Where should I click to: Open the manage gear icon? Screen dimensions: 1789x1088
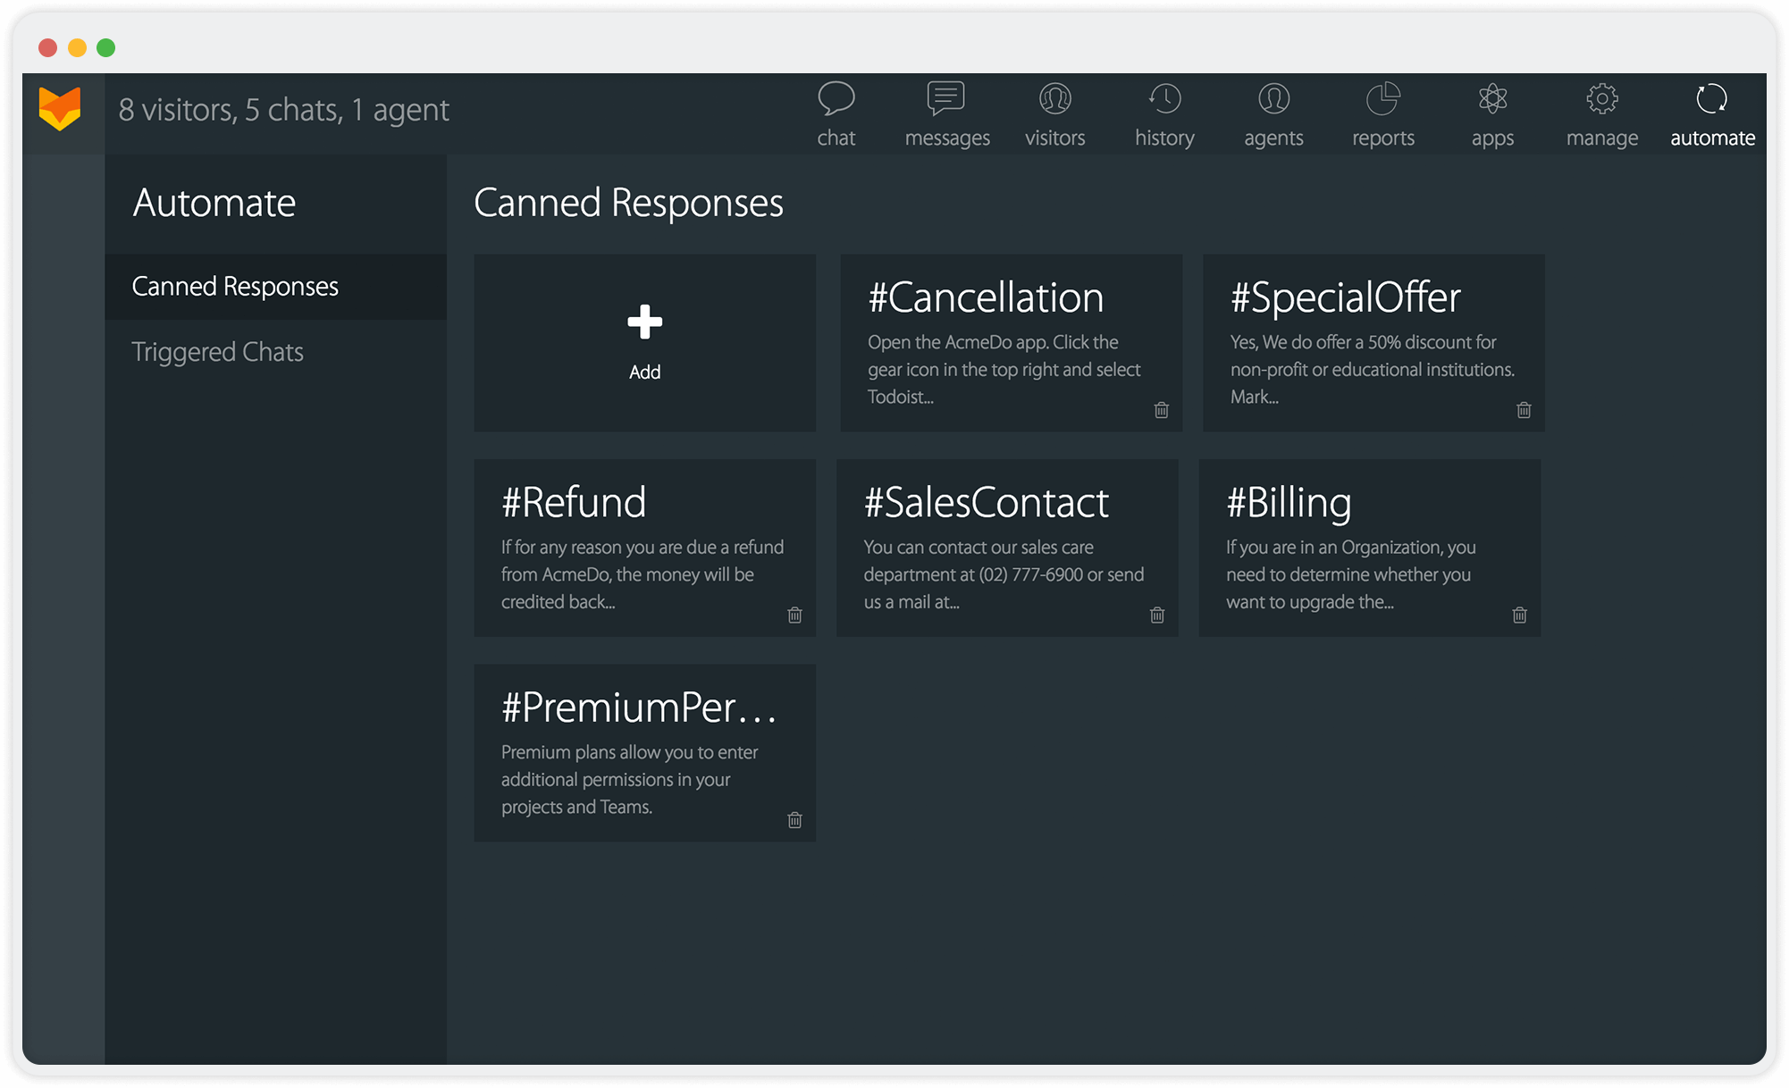tap(1602, 98)
